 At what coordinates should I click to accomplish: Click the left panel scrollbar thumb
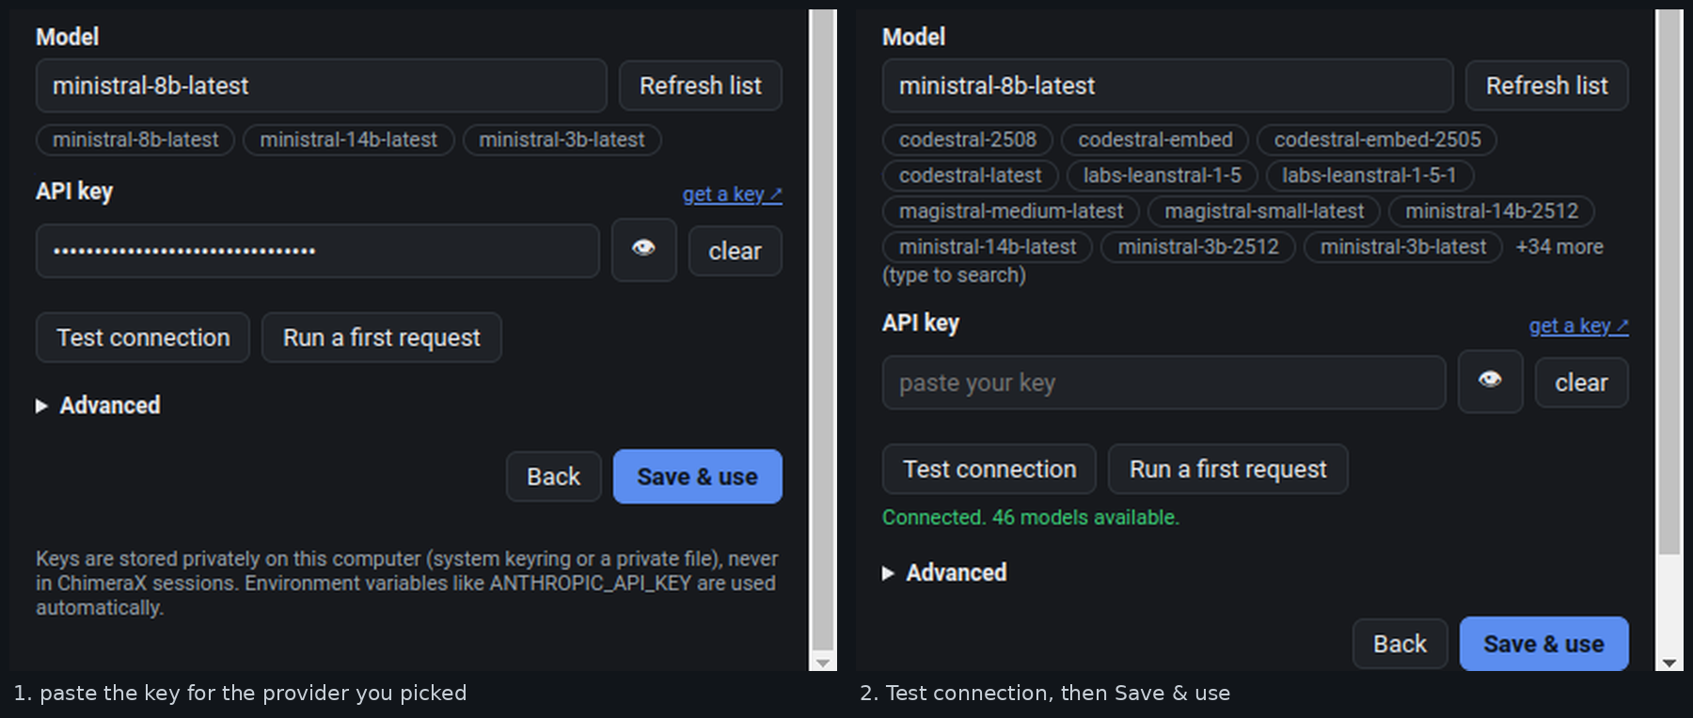[823, 329]
